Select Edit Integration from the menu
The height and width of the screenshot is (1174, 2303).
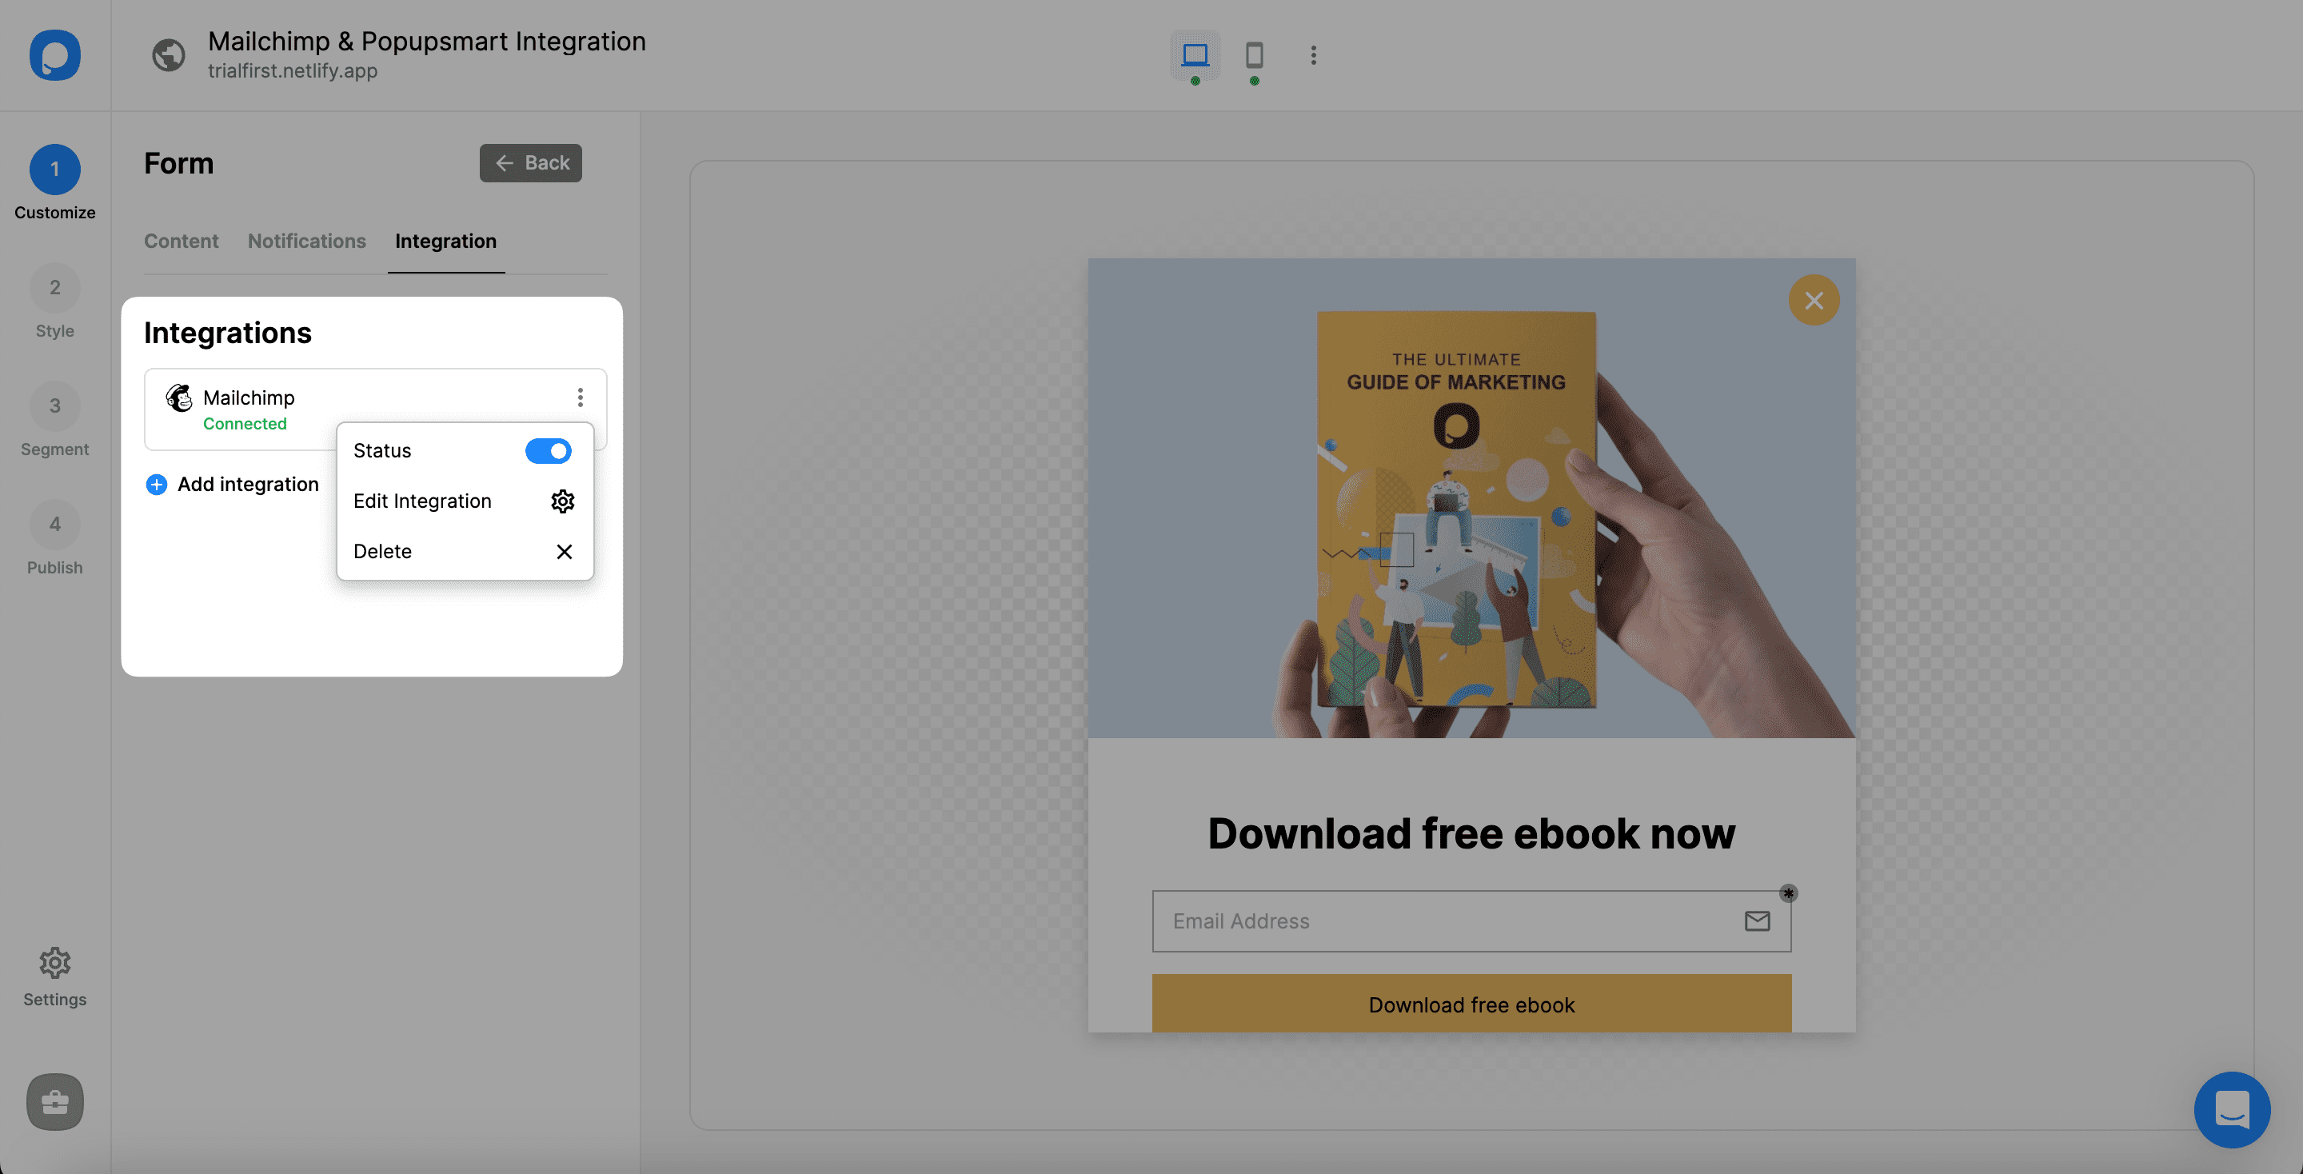pyautogui.click(x=422, y=501)
